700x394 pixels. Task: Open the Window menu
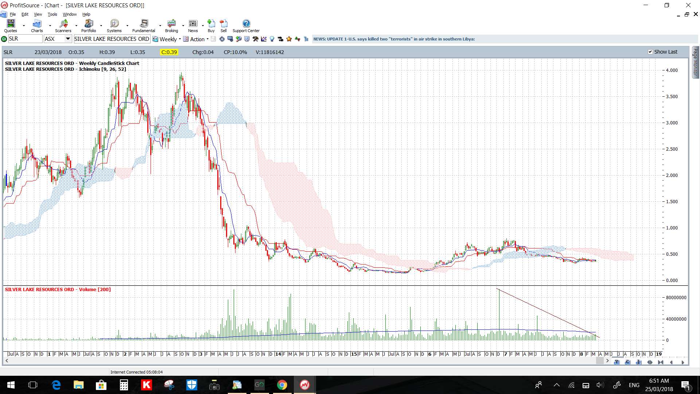(x=70, y=14)
